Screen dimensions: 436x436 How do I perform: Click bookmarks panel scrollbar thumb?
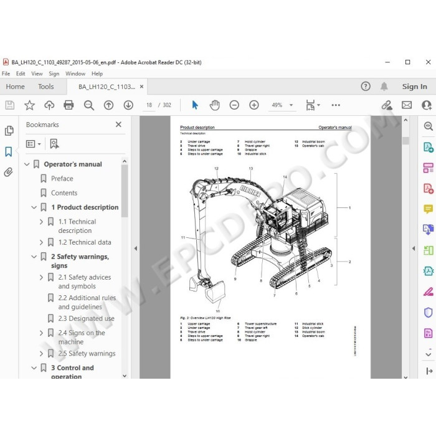coord(125,191)
